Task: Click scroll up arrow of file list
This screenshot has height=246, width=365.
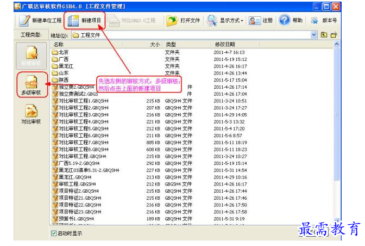Action: [336, 44]
